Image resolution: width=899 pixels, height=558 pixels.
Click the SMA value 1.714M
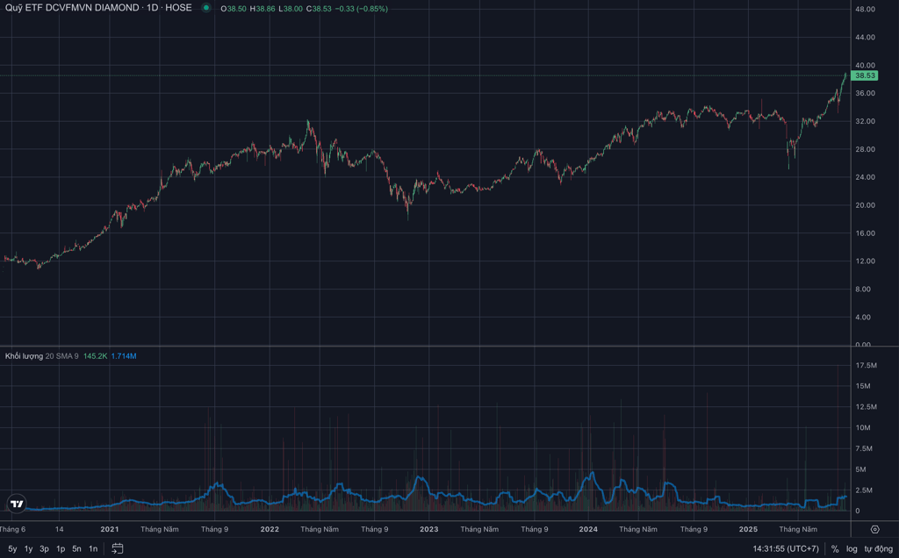point(123,355)
